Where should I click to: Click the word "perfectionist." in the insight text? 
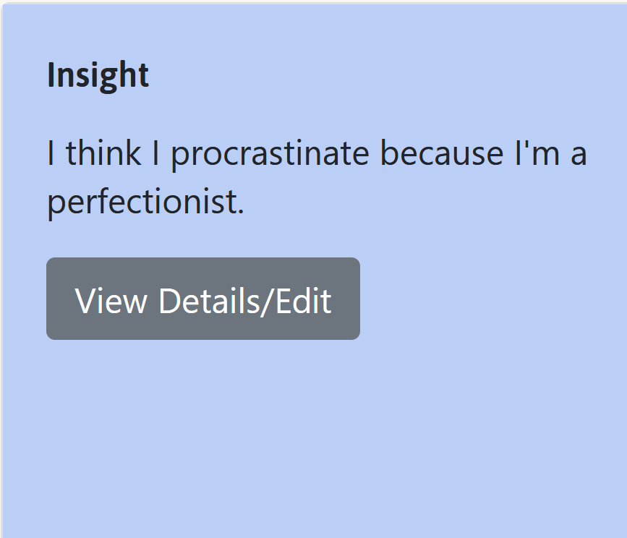[x=146, y=202]
